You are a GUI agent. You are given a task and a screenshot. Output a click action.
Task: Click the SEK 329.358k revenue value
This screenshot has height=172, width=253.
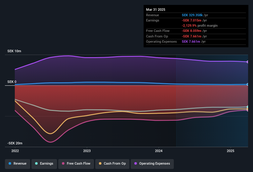click(x=192, y=15)
